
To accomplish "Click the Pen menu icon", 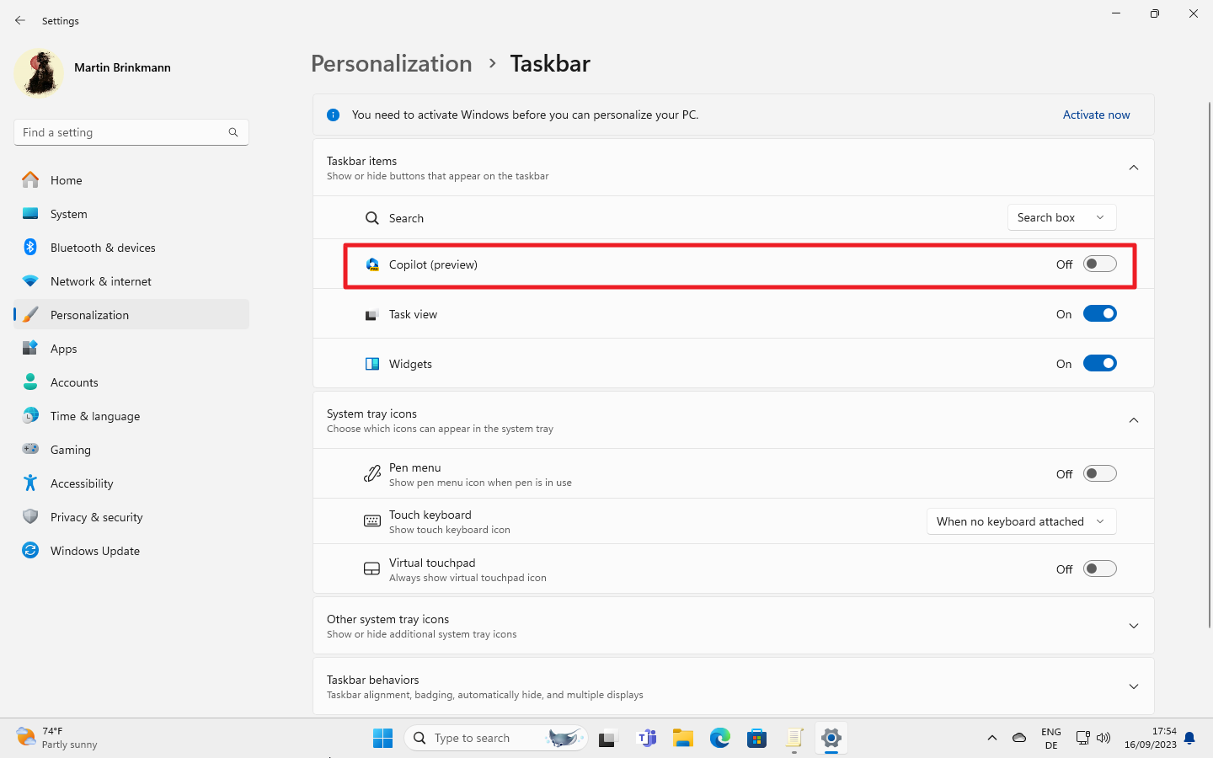I will tap(372, 474).
